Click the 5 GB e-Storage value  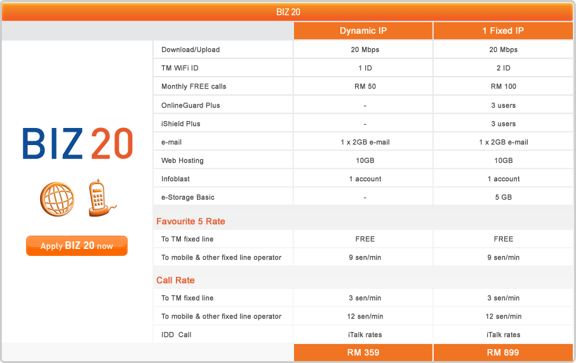pyautogui.click(x=503, y=197)
